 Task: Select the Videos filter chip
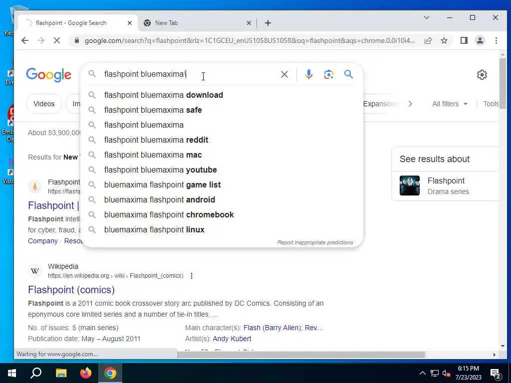44,104
